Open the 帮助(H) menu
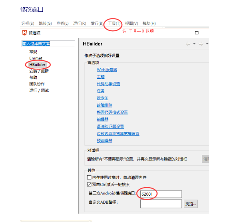This screenshot has width=243, height=222. pos(149,24)
